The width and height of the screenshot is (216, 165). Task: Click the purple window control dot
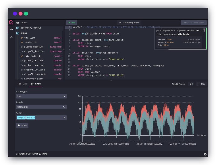pyautogui.click(x=15, y=13)
